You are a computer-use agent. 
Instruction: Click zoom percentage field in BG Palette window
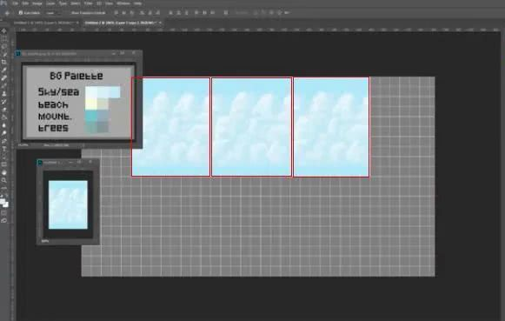(x=23, y=145)
